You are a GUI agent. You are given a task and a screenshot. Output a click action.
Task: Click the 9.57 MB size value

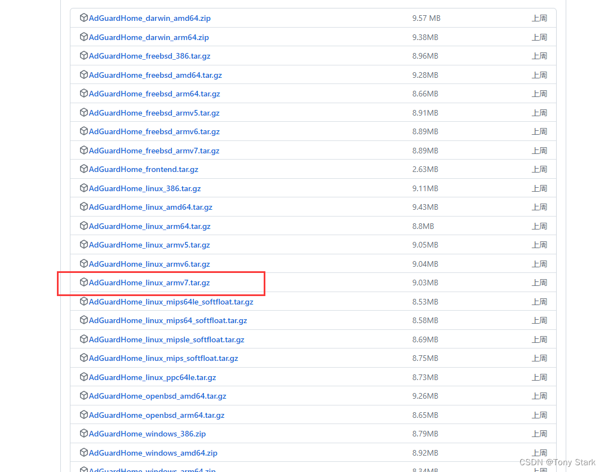coord(426,18)
